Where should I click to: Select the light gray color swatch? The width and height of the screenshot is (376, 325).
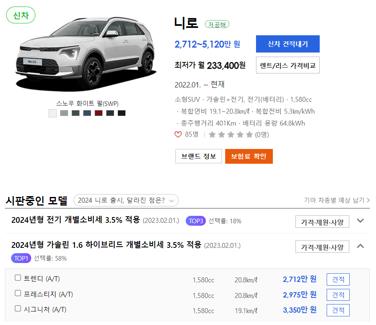coord(64,113)
